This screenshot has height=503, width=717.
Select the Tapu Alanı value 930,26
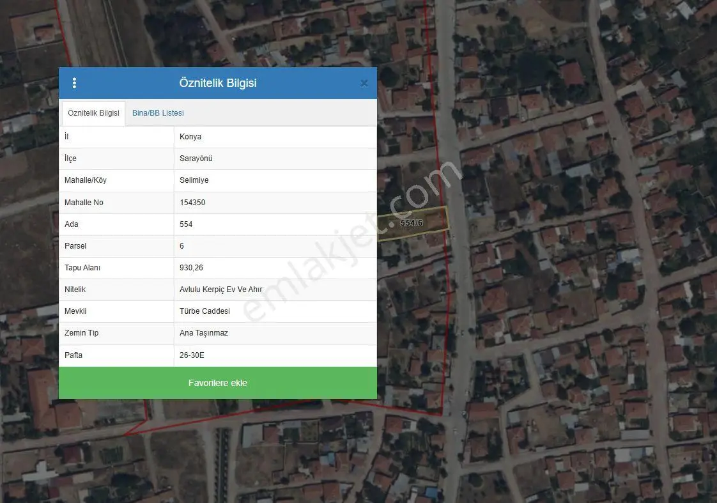191,268
